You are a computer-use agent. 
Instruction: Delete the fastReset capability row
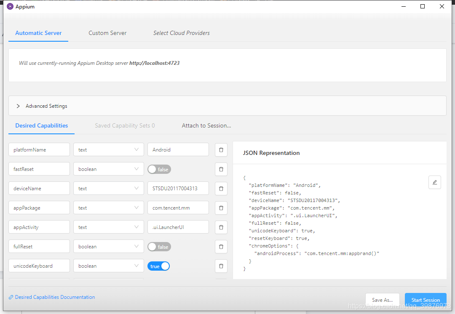coord(221,169)
